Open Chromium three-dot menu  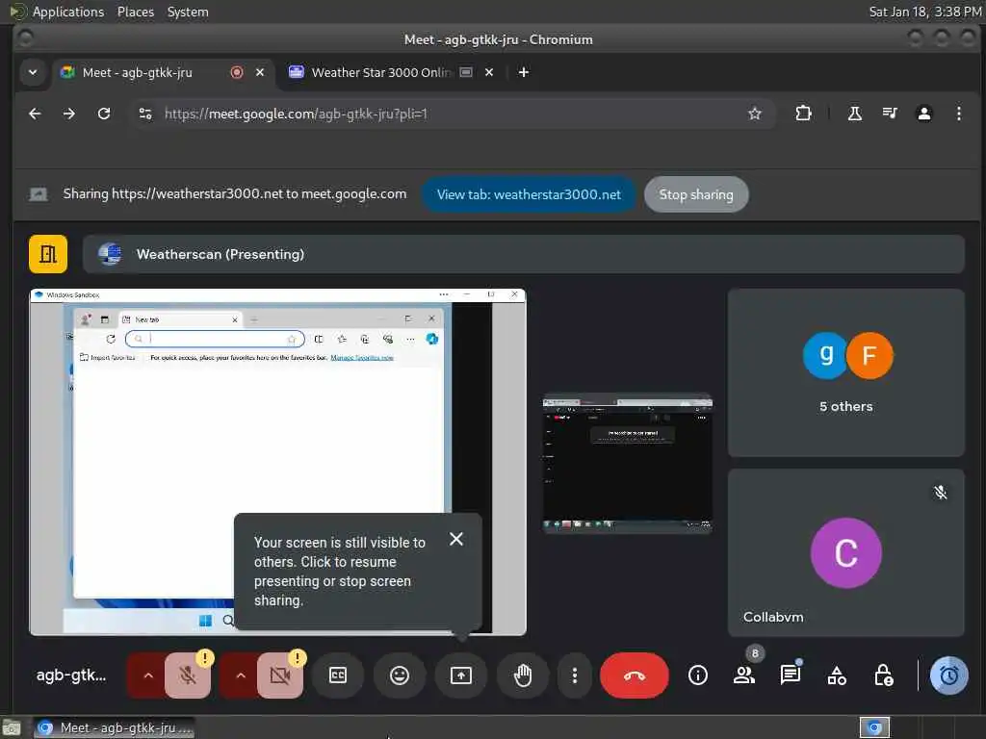tap(958, 114)
